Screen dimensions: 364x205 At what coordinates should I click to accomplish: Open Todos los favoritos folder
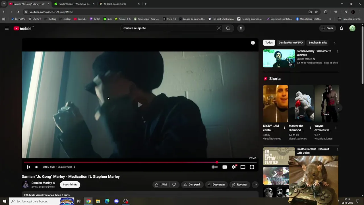pos(349,19)
